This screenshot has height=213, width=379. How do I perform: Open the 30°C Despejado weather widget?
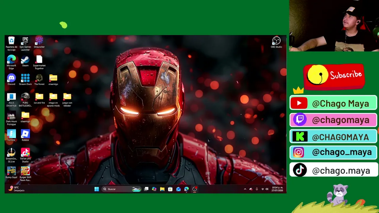coord(17,189)
